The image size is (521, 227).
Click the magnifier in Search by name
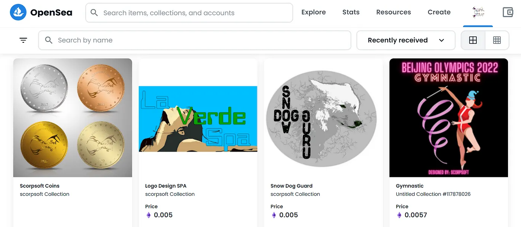click(48, 40)
